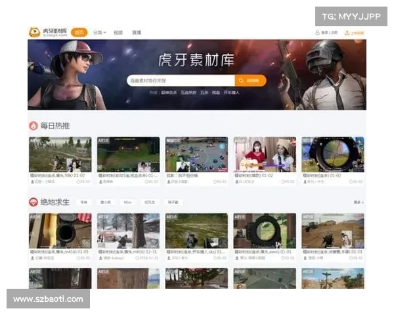Open the fifth 每日热推 sniper scope thumbnail

coord(333,154)
